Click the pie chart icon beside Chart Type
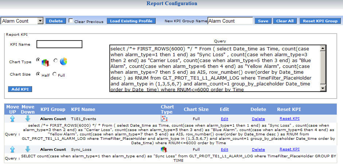 point(63,61)
